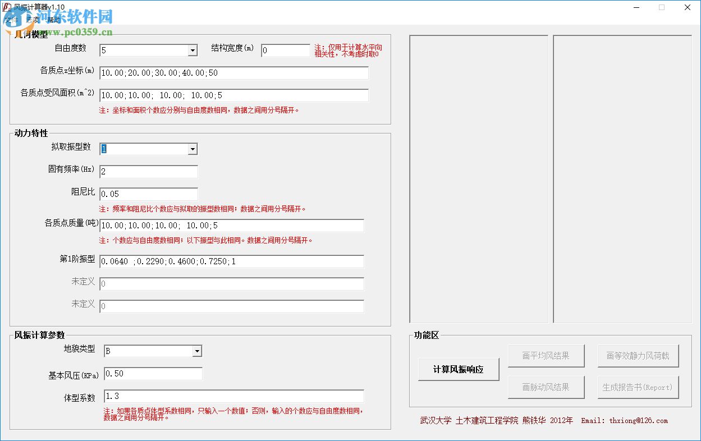Select the 各质点z坐标 coordinates input field

pos(233,73)
